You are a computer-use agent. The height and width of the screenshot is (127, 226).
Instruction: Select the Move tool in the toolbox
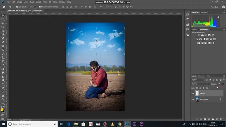pyautogui.click(x=3, y=16)
